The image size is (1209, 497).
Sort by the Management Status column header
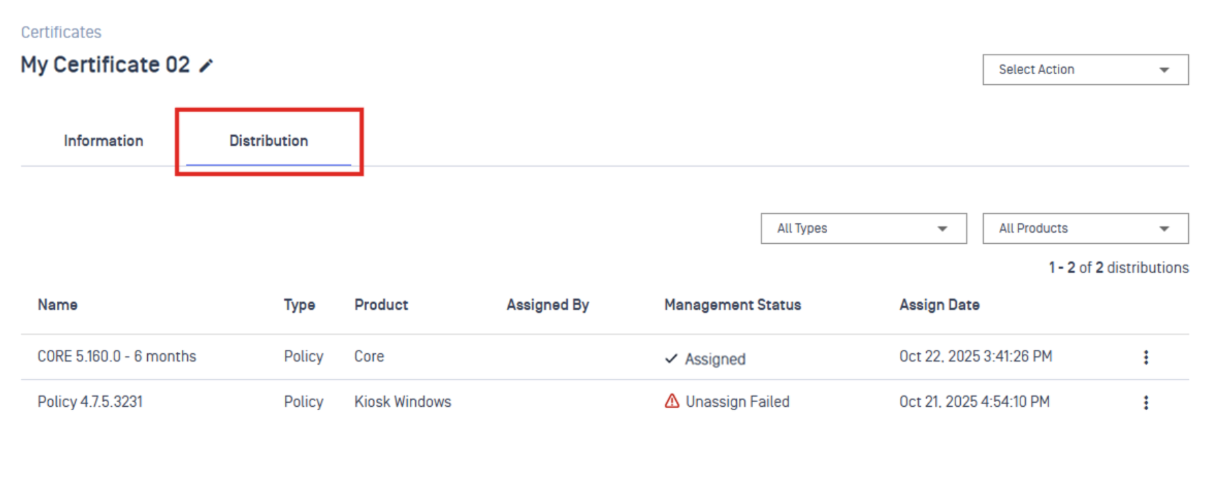pos(733,305)
